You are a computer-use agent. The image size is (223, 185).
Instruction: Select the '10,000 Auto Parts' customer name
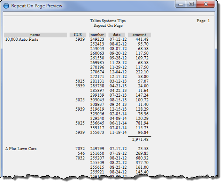22,40
